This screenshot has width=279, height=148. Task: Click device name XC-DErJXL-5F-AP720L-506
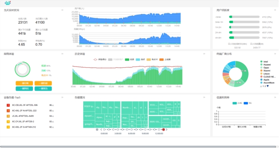(x=25, y=105)
